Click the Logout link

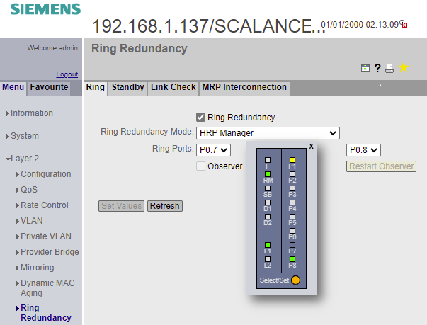67,74
